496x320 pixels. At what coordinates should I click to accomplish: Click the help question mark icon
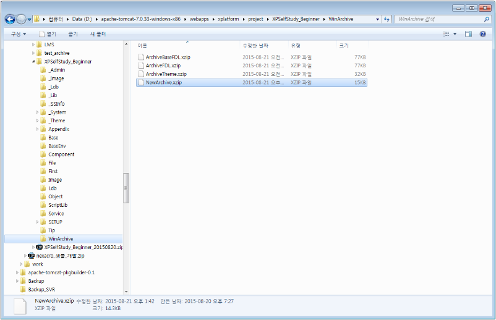482,34
